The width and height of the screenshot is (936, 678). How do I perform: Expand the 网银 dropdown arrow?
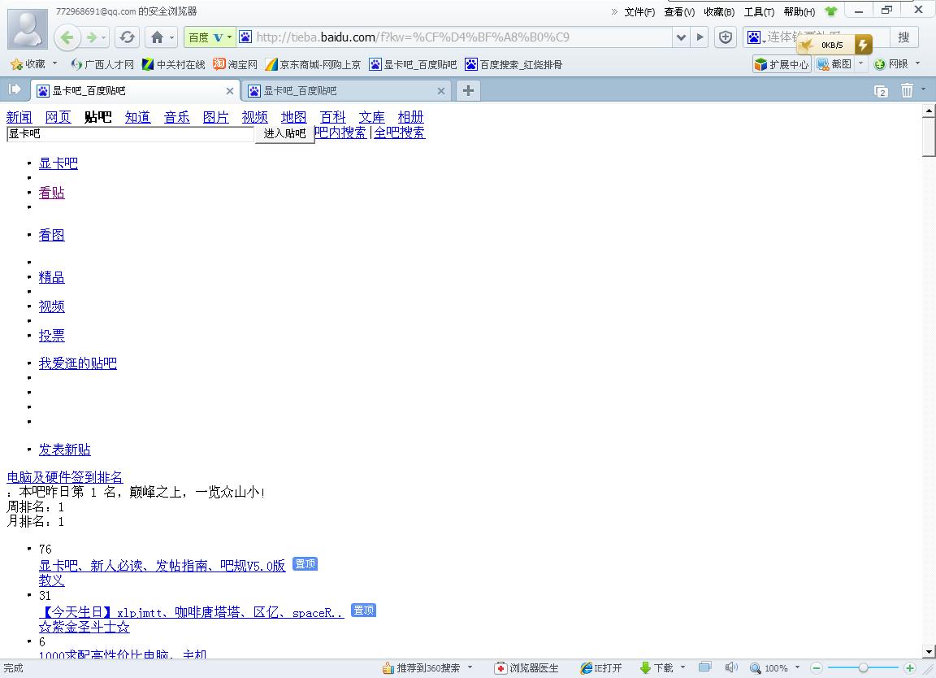(x=917, y=63)
